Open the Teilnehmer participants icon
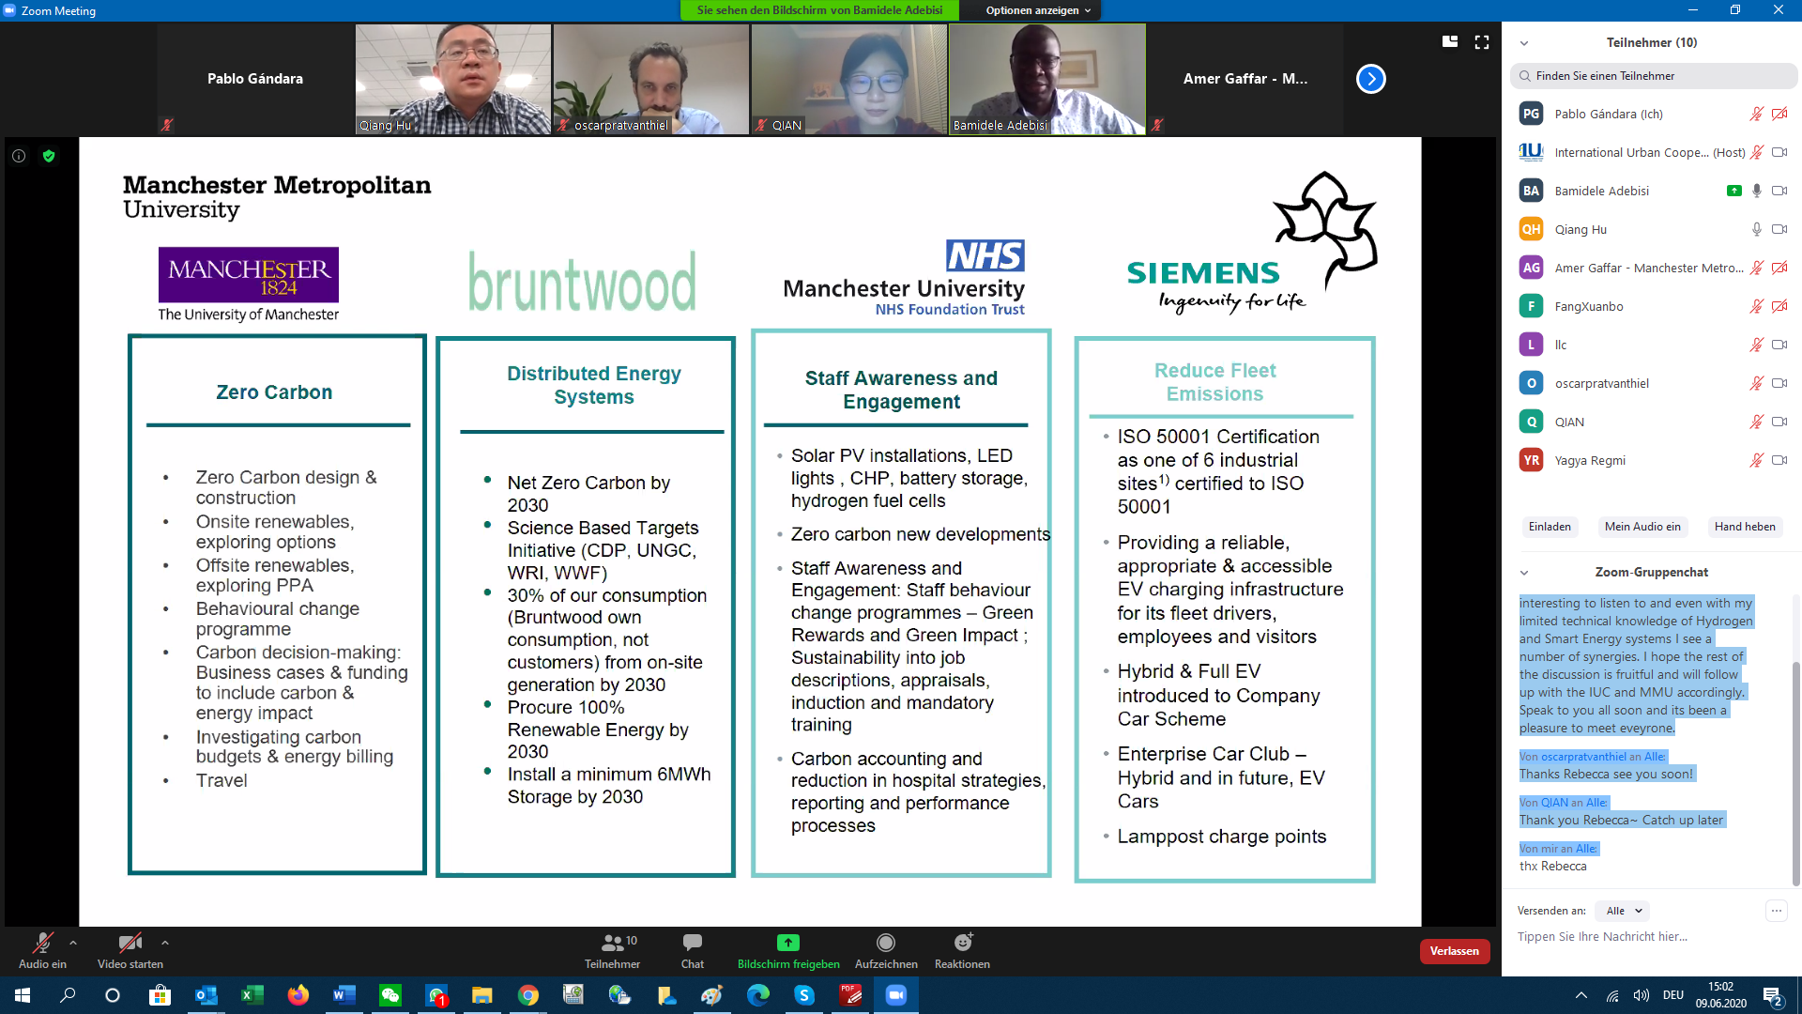The width and height of the screenshot is (1802, 1014). coord(612,943)
